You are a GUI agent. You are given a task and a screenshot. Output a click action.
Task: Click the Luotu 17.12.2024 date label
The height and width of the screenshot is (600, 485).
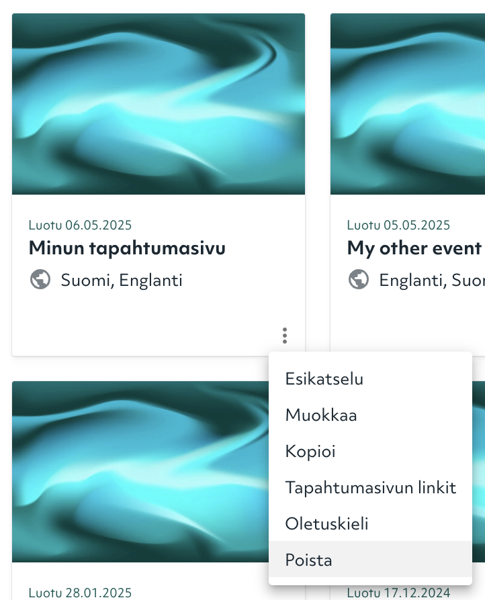pos(398,593)
